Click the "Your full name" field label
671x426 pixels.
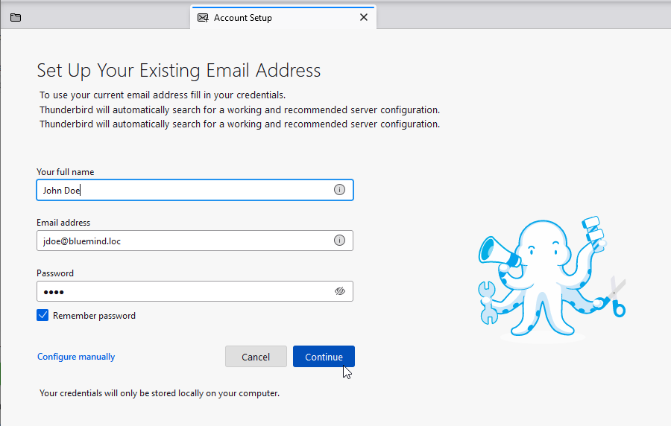coord(66,172)
